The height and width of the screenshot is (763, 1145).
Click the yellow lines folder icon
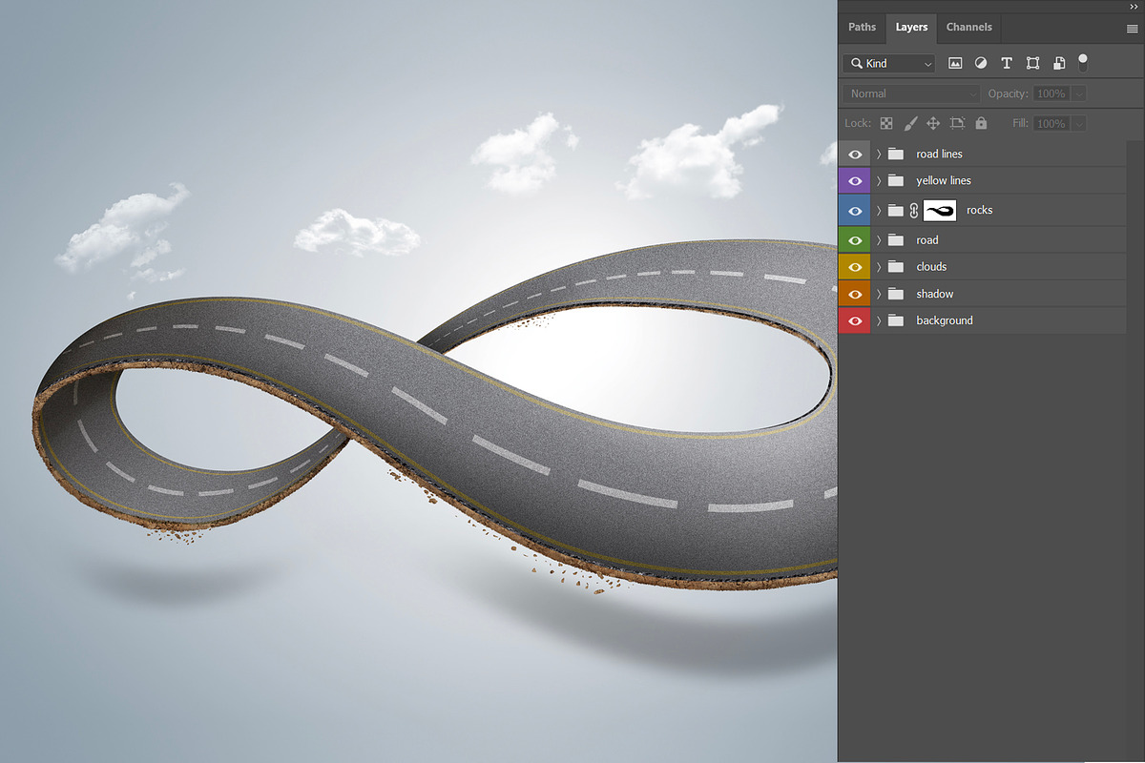tap(895, 180)
